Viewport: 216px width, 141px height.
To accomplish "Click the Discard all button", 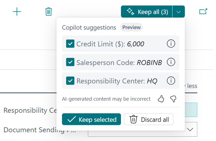I will [x=149, y=120].
